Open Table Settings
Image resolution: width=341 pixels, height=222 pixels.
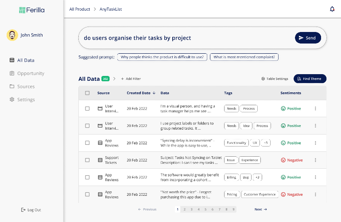[275, 79]
